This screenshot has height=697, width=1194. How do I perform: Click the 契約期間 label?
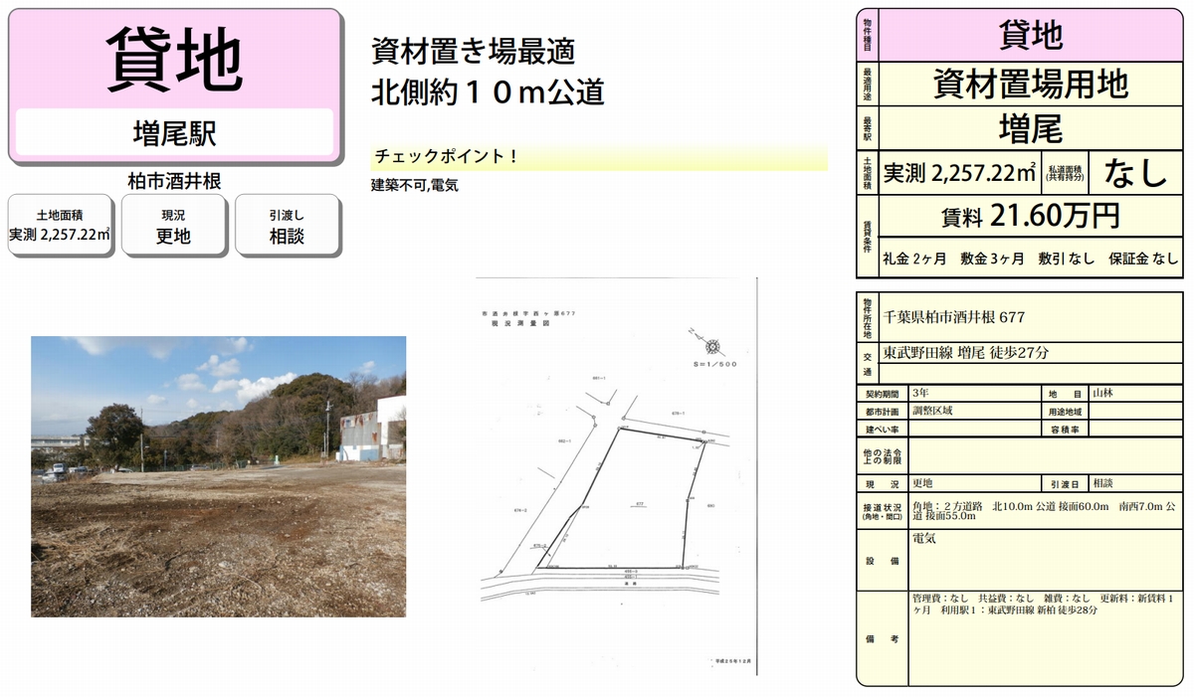click(x=883, y=394)
